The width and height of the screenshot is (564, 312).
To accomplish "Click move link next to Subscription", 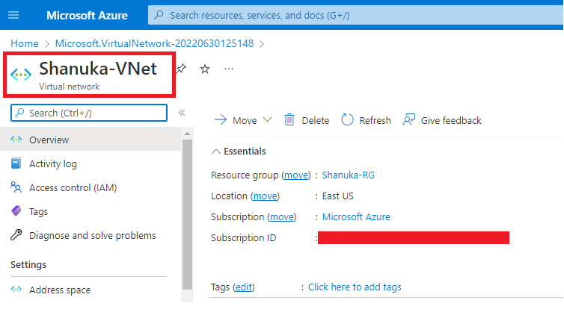I will point(282,217).
